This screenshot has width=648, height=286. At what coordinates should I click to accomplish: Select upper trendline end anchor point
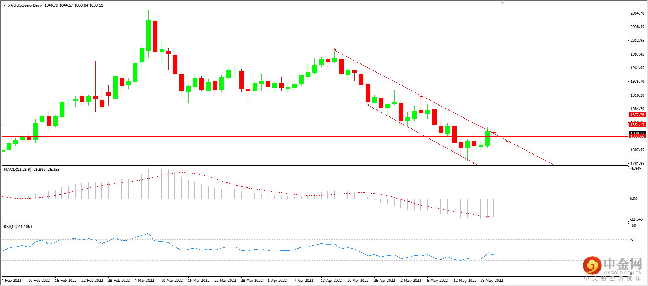coord(507,141)
